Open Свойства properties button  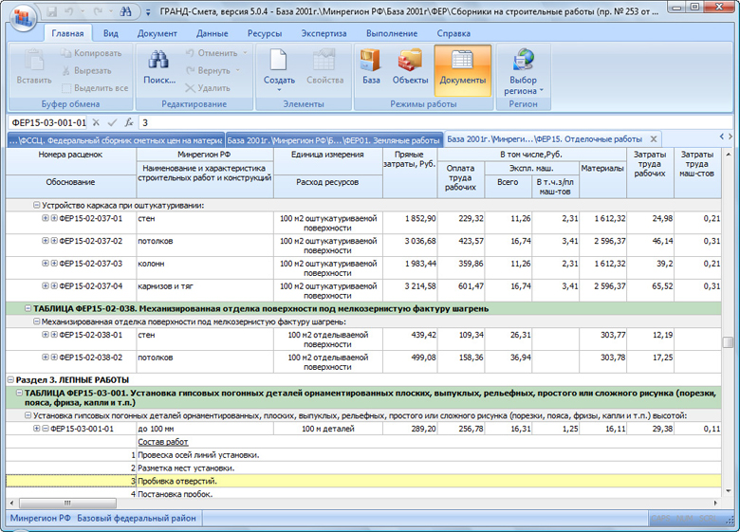(324, 67)
